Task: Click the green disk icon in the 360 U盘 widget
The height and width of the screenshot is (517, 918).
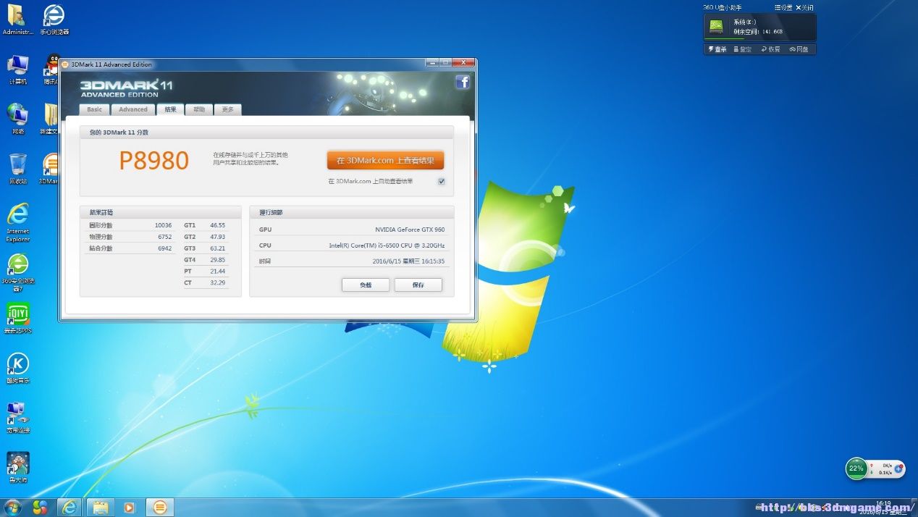Action: [x=716, y=27]
